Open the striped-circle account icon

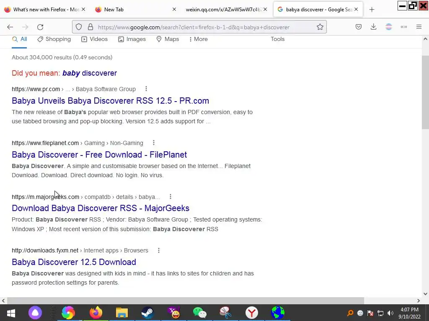click(x=389, y=27)
